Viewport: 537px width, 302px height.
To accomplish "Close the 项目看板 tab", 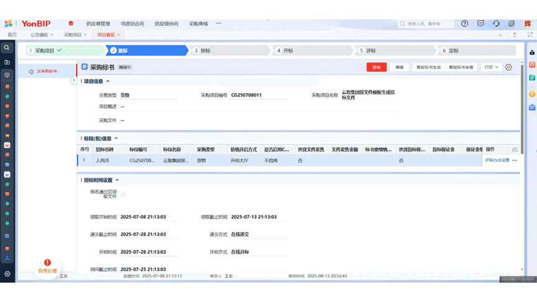I will coord(119,35).
